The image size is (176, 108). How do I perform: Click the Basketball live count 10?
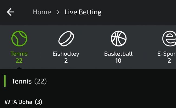(118, 60)
